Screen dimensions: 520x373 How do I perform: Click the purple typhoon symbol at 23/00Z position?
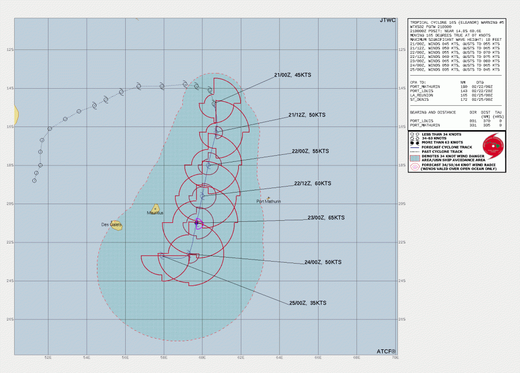coord(198,223)
